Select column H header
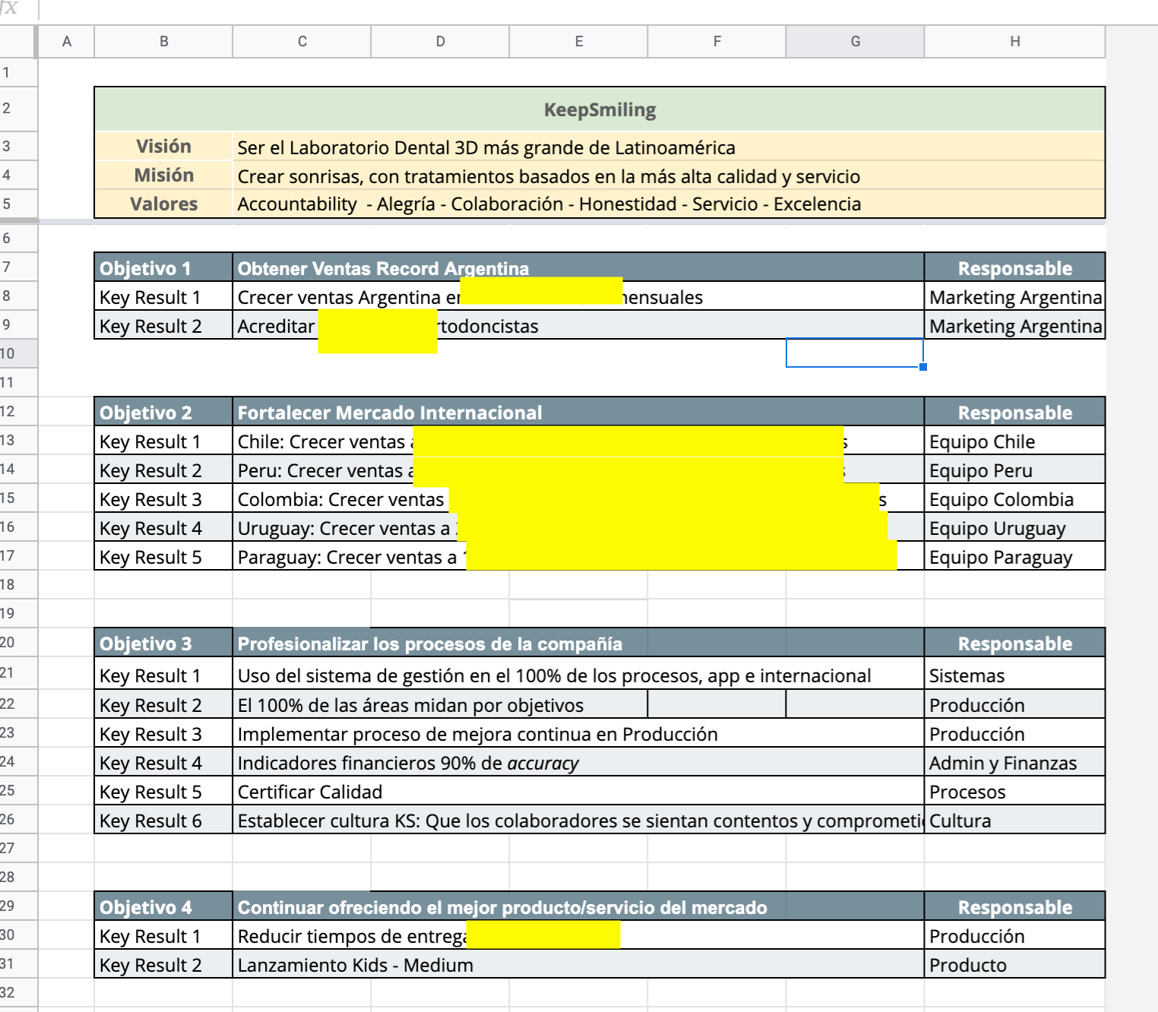This screenshot has width=1158, height=1012. coord(1014,42)
